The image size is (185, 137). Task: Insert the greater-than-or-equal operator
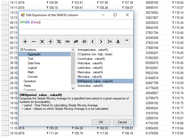point(110,42)
